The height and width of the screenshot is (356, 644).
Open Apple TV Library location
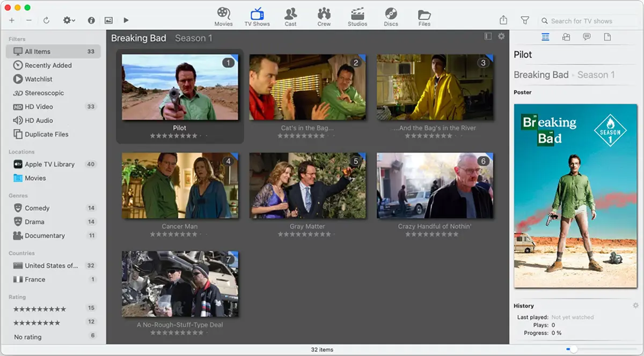[x=53, y=165]
